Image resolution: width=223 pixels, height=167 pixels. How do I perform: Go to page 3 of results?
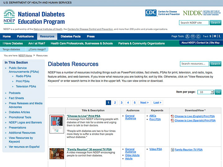click(x=121, y=103)
